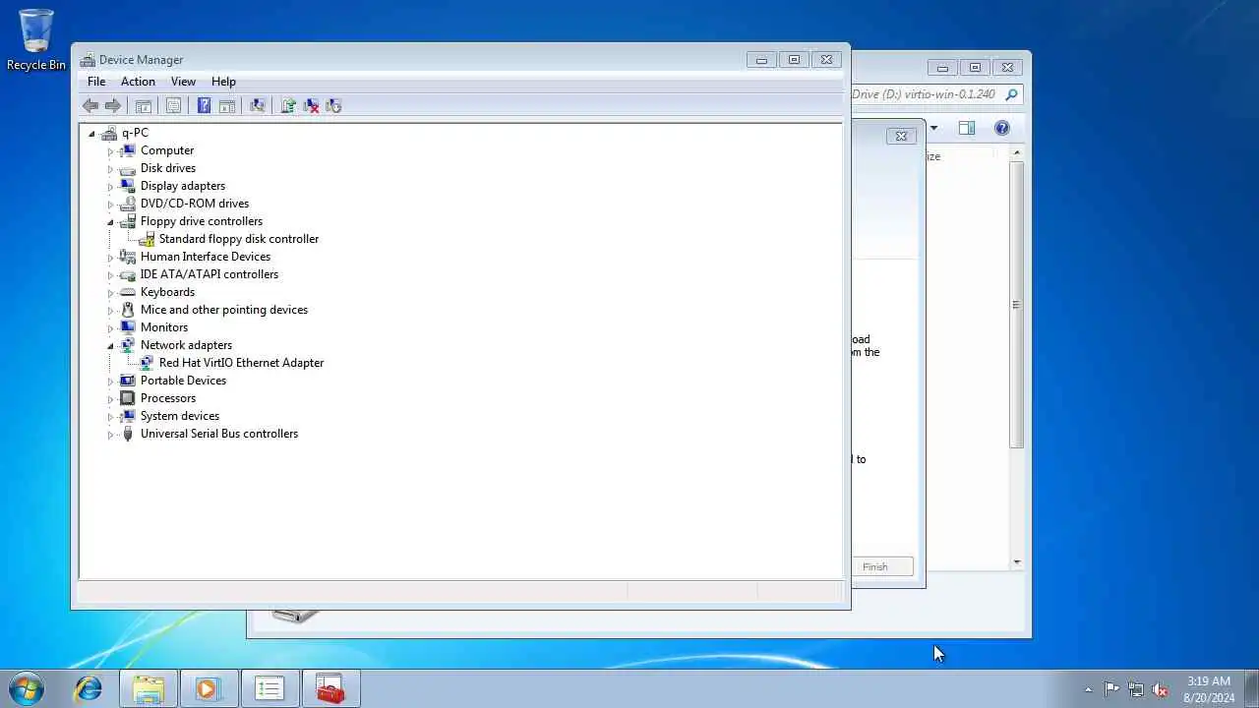Collapse the Floppy drive controllers arrow
1259x708 pixels.
(110, 222)
